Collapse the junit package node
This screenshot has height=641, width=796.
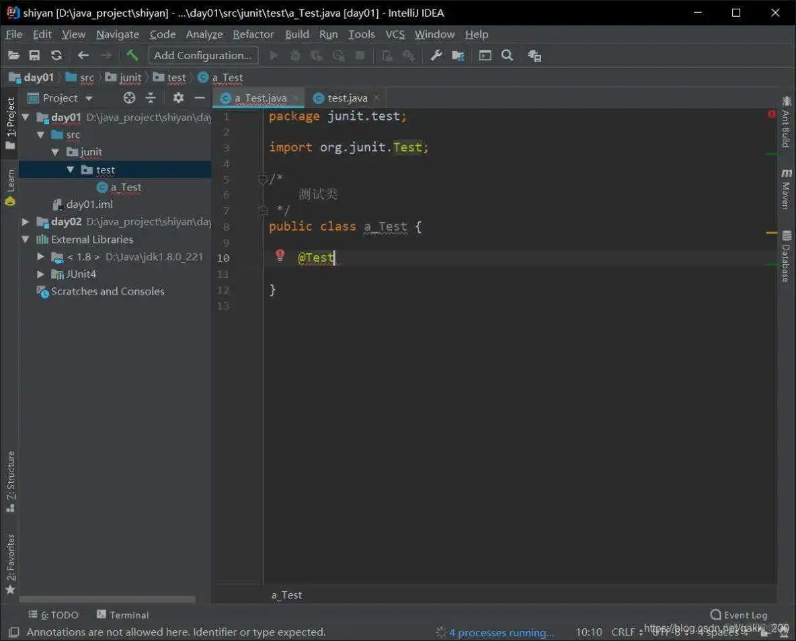point(56,152)
